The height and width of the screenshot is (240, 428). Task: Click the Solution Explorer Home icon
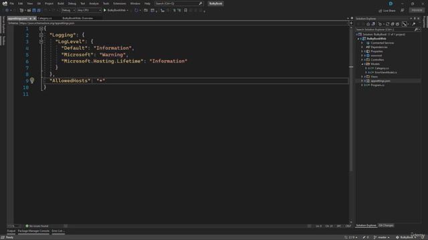click(x=368, y=24)
